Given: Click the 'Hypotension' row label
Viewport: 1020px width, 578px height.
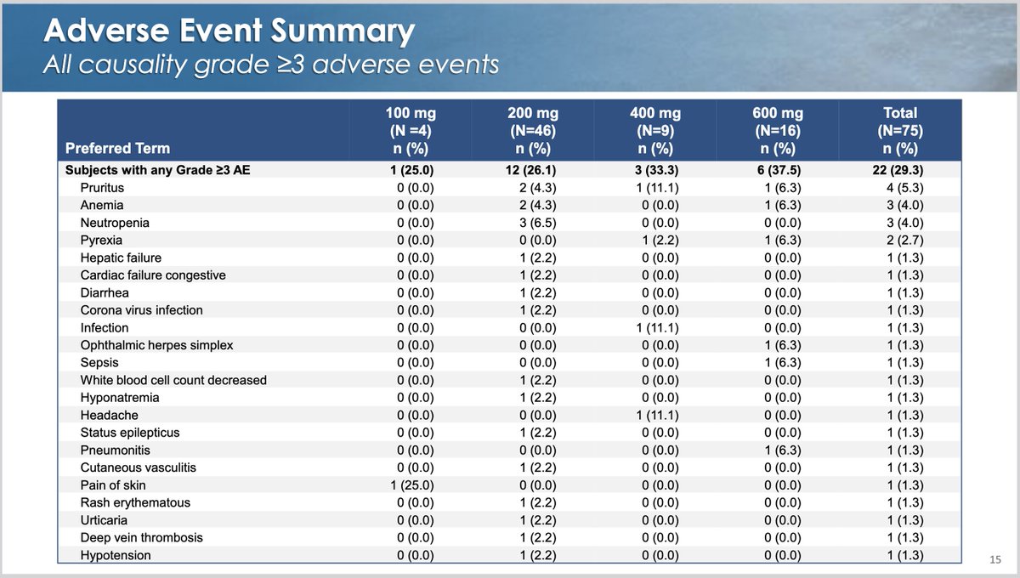Looking at the screenshot, I should 116,556.
